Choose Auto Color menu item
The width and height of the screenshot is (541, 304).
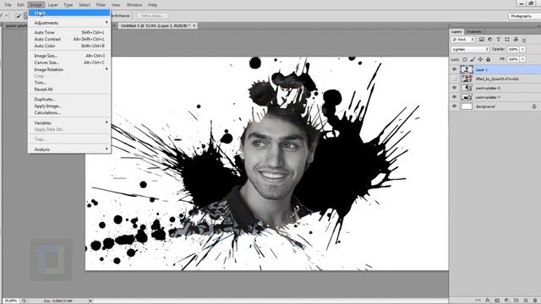(69, 46)
